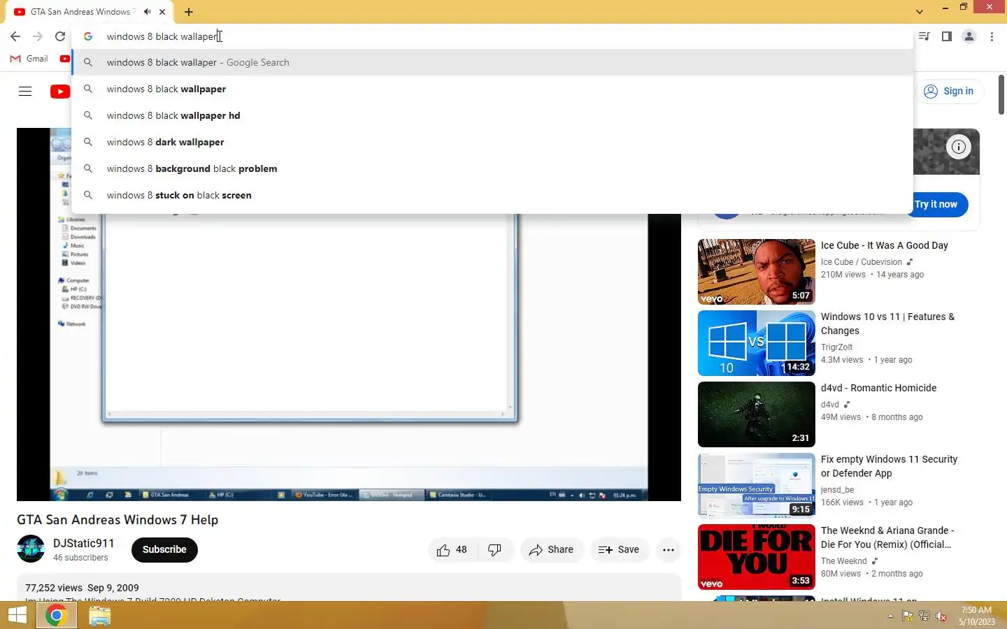This screenshot has height=629, width=1007.
Task: Open the media control icon in toolbar
Action: pos(924,36)
